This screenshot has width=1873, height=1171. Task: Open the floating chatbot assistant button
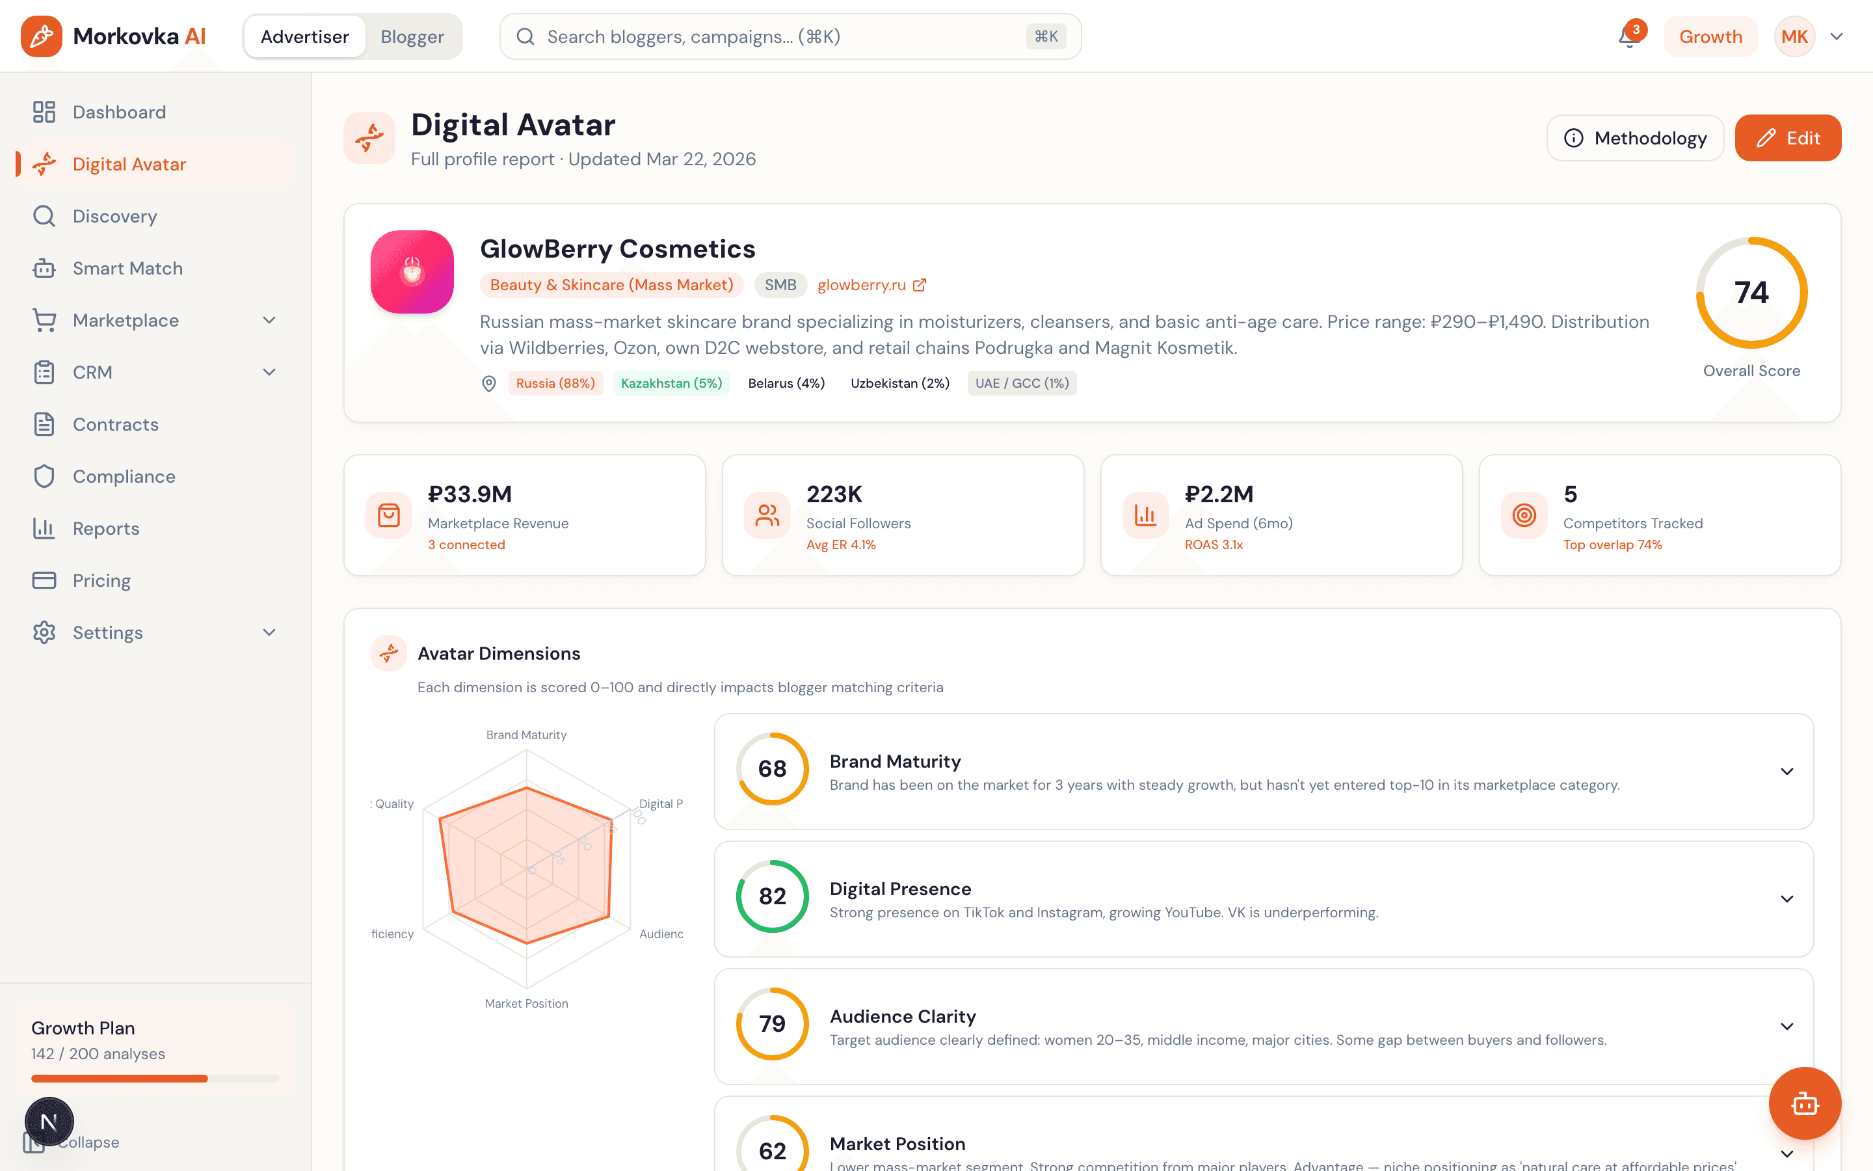click(1804, 1103)
